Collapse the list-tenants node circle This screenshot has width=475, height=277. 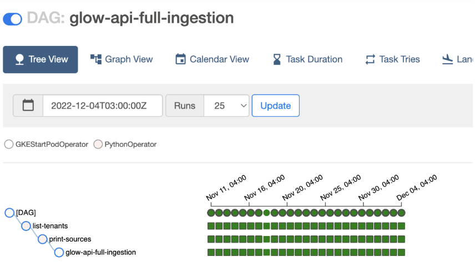click(x=26, y=226)
